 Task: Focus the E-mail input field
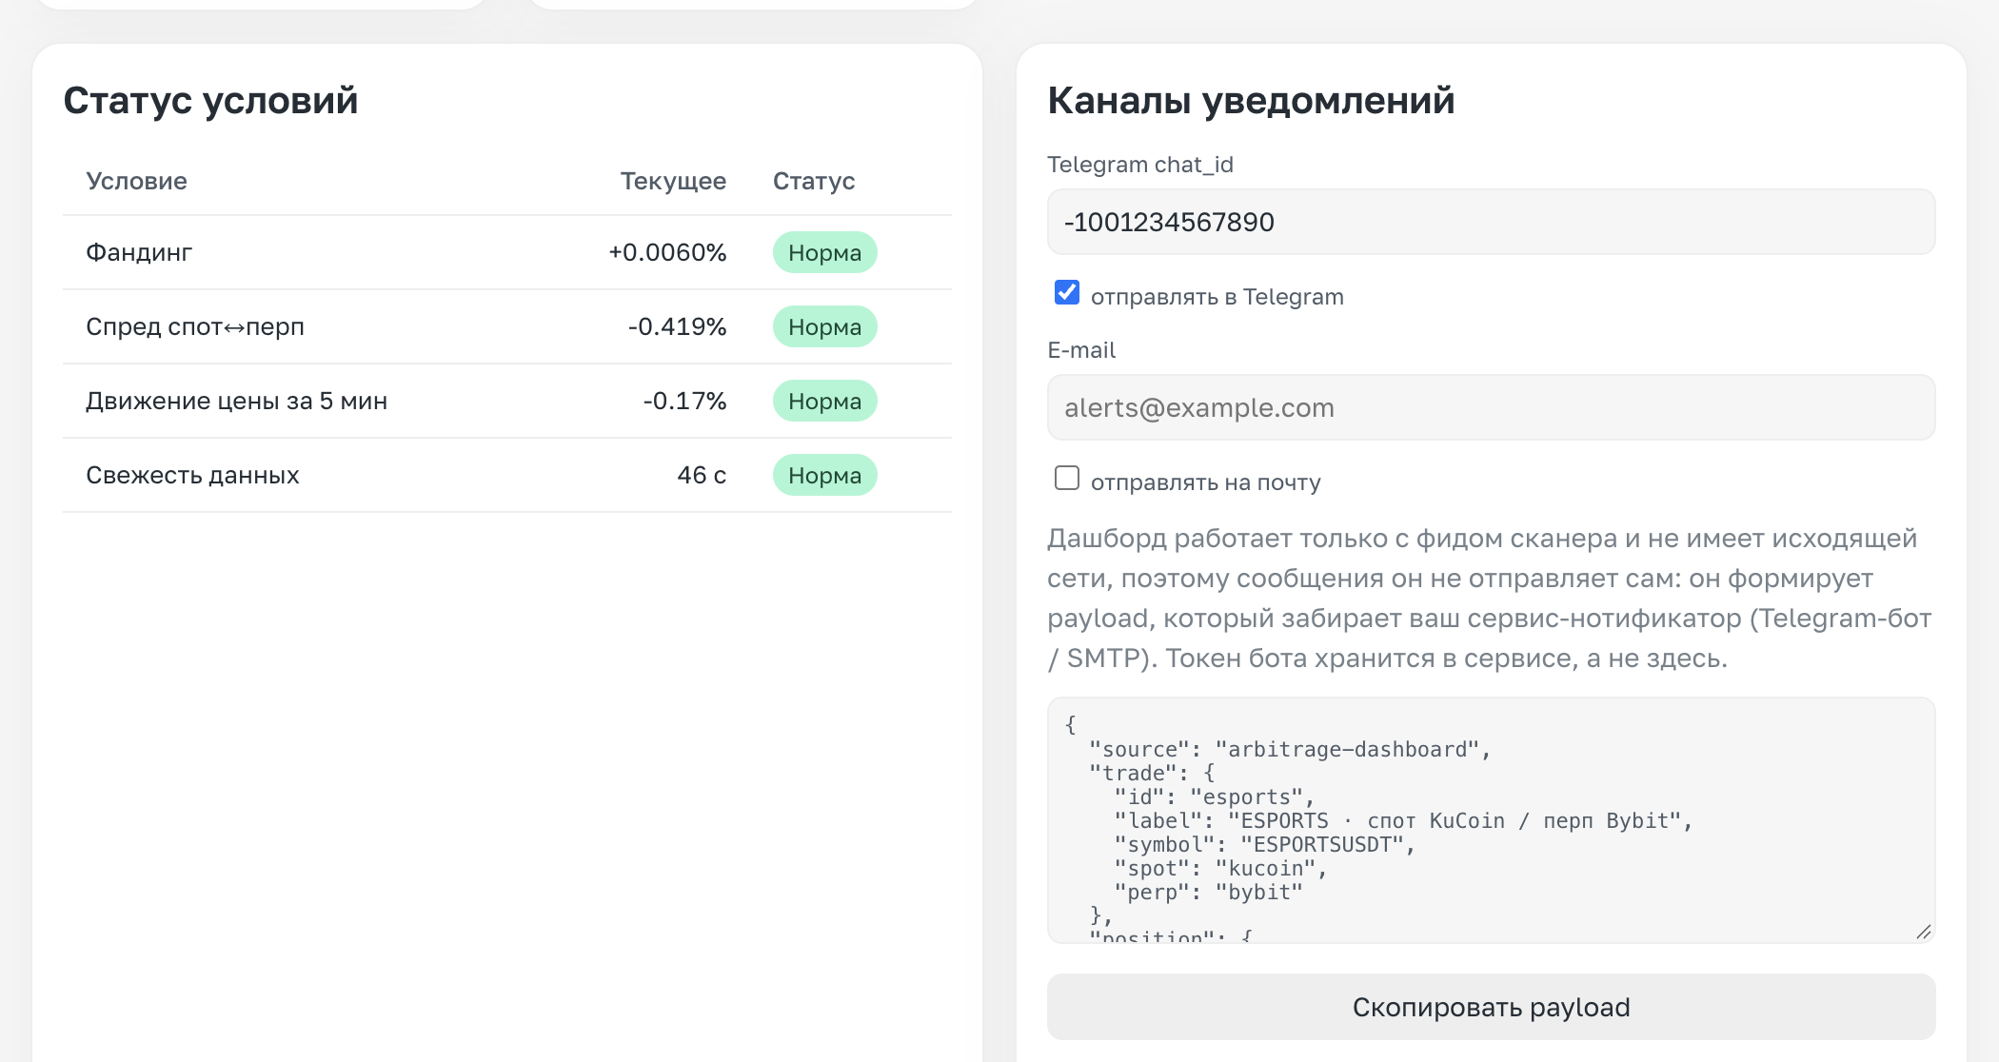[1491, 407]
